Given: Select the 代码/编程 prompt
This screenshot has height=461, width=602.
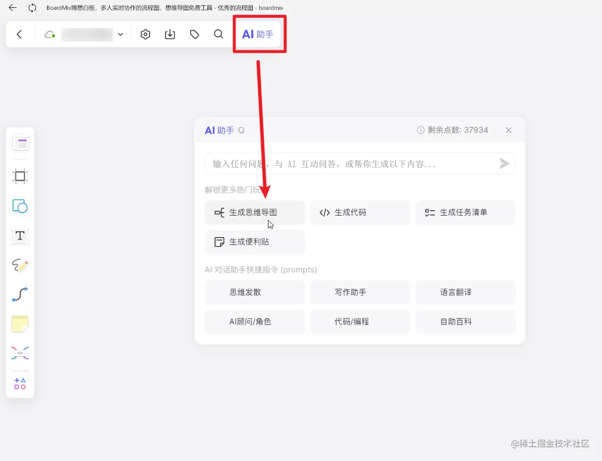Looking at the screenshot, I should click(x=360, y=322).
